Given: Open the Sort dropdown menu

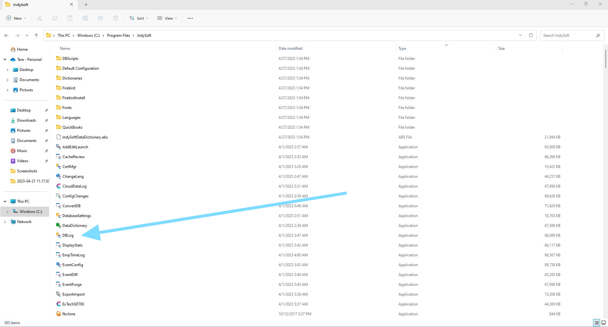Looking at the screenshot, I should tap(139, 18).
